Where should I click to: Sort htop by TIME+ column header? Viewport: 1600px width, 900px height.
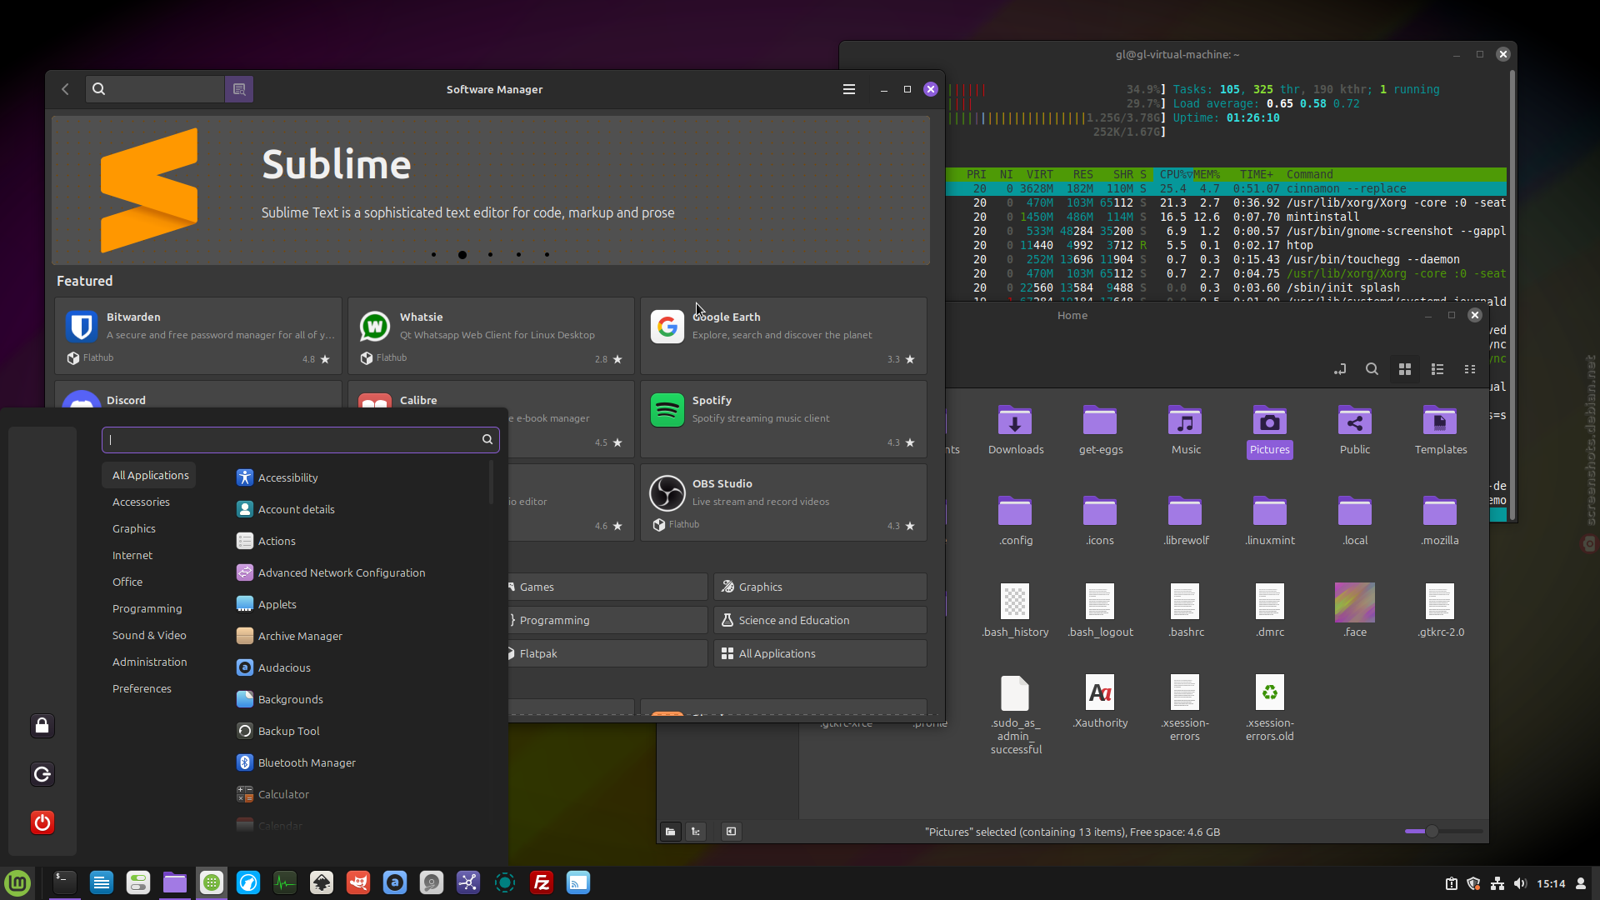point(1256,174)
